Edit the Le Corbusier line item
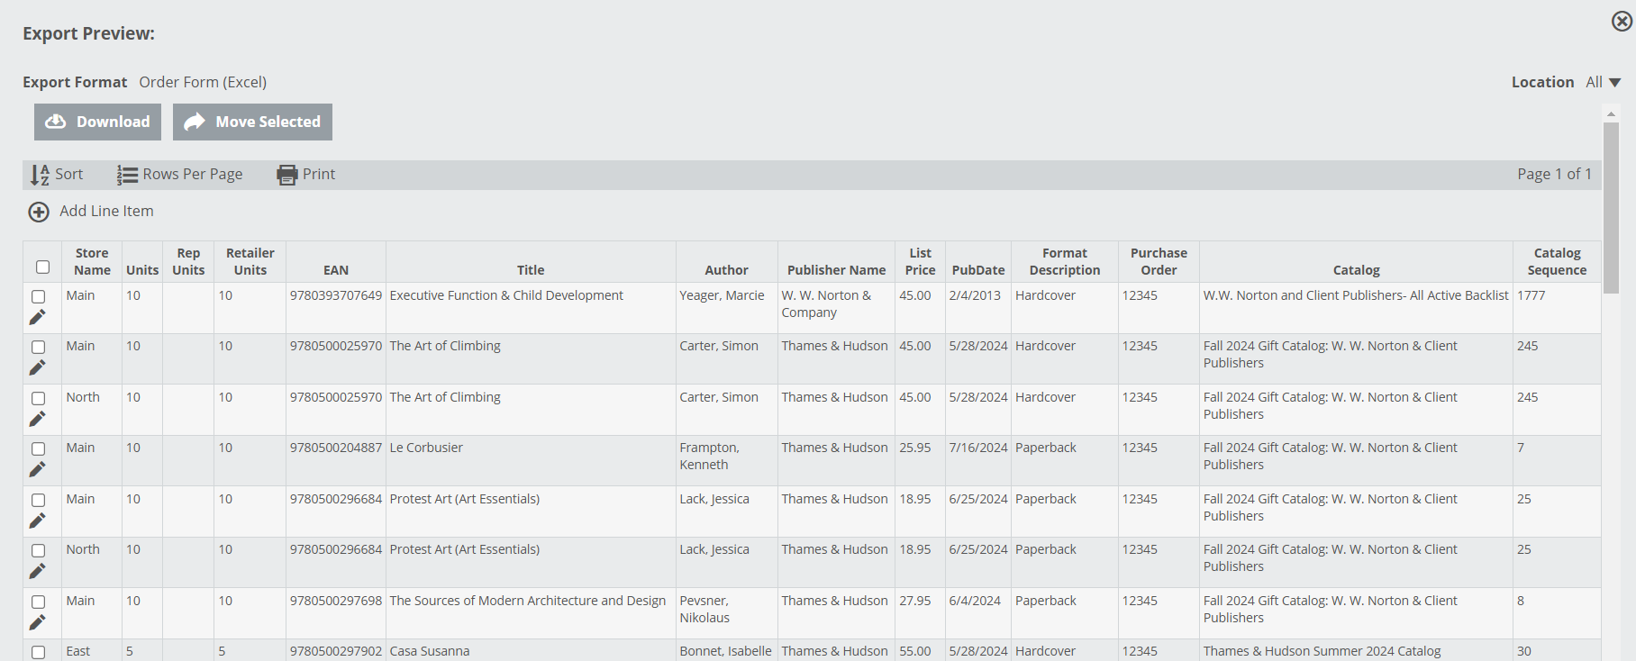This screenshot has width=1636, height=661. (37, 469)
